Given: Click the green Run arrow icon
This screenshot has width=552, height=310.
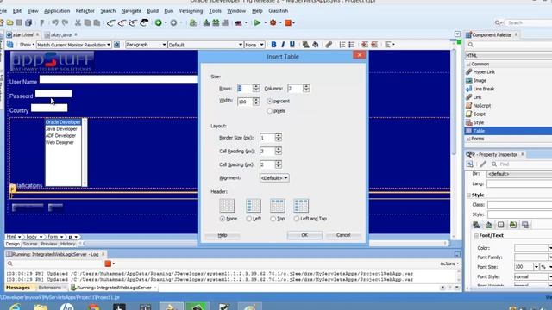Looking at the screenshot, I should 257,23.
